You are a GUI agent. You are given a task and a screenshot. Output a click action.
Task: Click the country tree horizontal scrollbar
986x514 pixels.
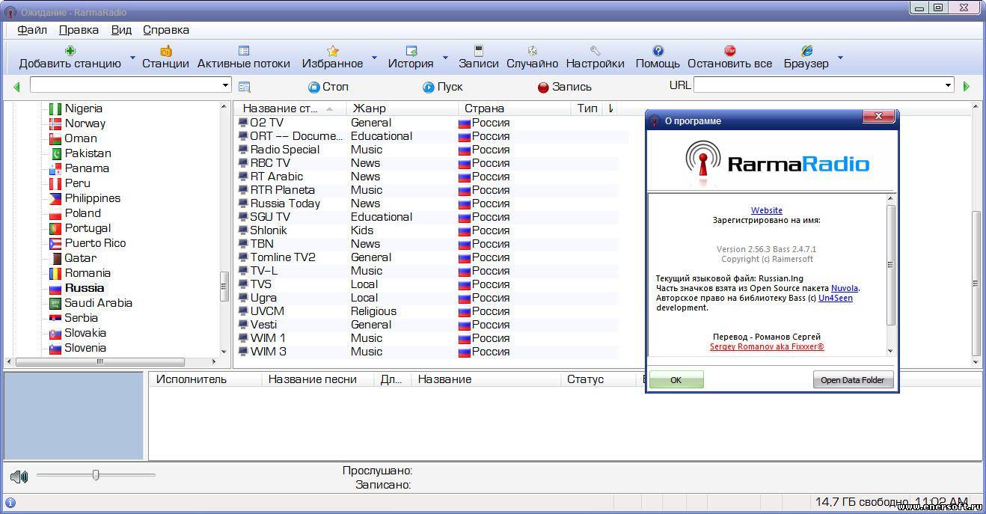pyautogui.click(x=99, y=362)
